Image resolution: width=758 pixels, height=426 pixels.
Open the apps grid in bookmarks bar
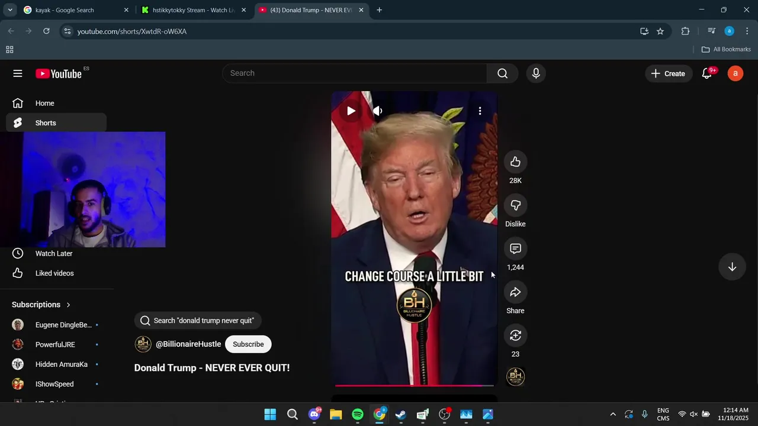pyautogui.click(x=9, y=50)
